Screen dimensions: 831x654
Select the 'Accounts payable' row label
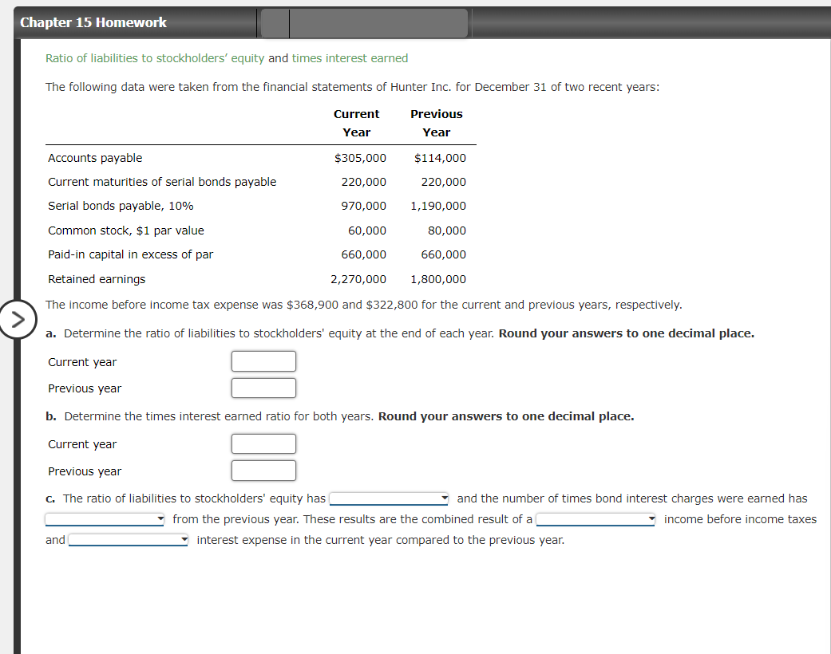(95, 158)
